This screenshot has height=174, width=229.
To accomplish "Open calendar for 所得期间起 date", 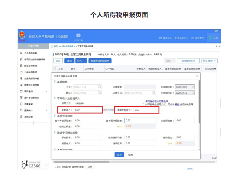I will tap(193, 87).
